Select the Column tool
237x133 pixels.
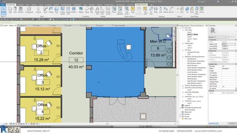38,10
